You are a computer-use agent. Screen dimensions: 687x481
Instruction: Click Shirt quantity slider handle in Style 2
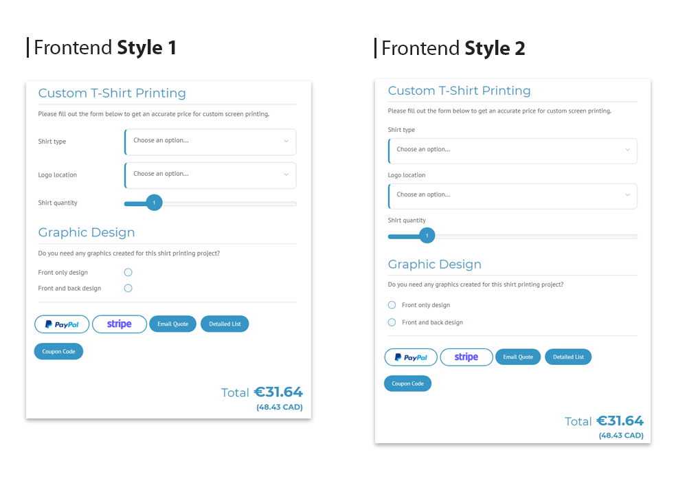pos(427,235)
